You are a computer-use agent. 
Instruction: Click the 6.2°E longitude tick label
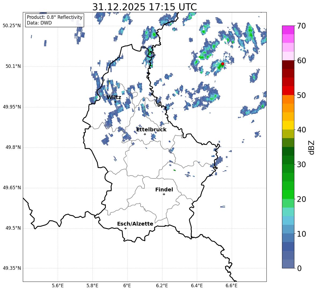162,285
